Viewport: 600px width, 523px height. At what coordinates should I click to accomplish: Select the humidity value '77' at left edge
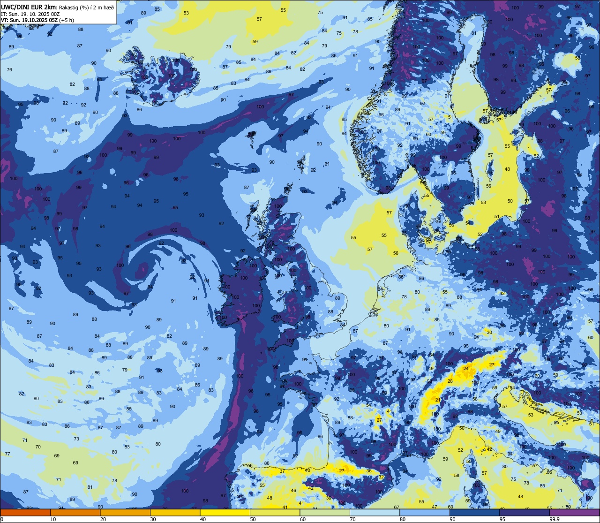point(7,454)
